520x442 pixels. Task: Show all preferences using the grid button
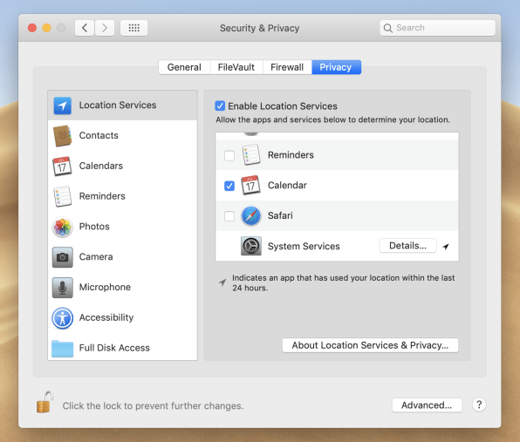click(x=134, y=28)
